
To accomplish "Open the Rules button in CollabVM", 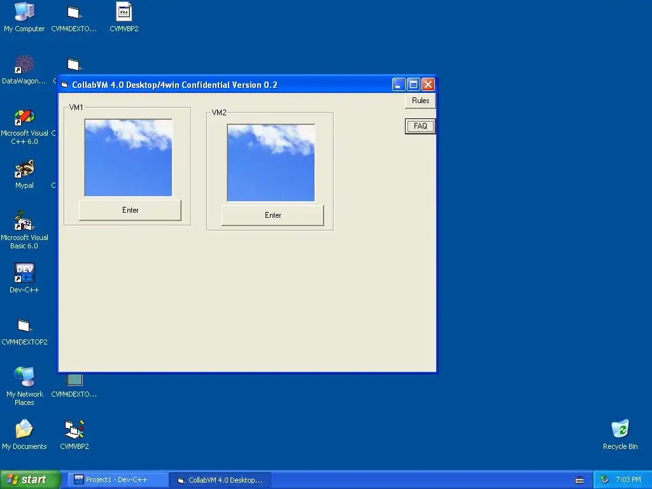I will [x=420, y=101].
